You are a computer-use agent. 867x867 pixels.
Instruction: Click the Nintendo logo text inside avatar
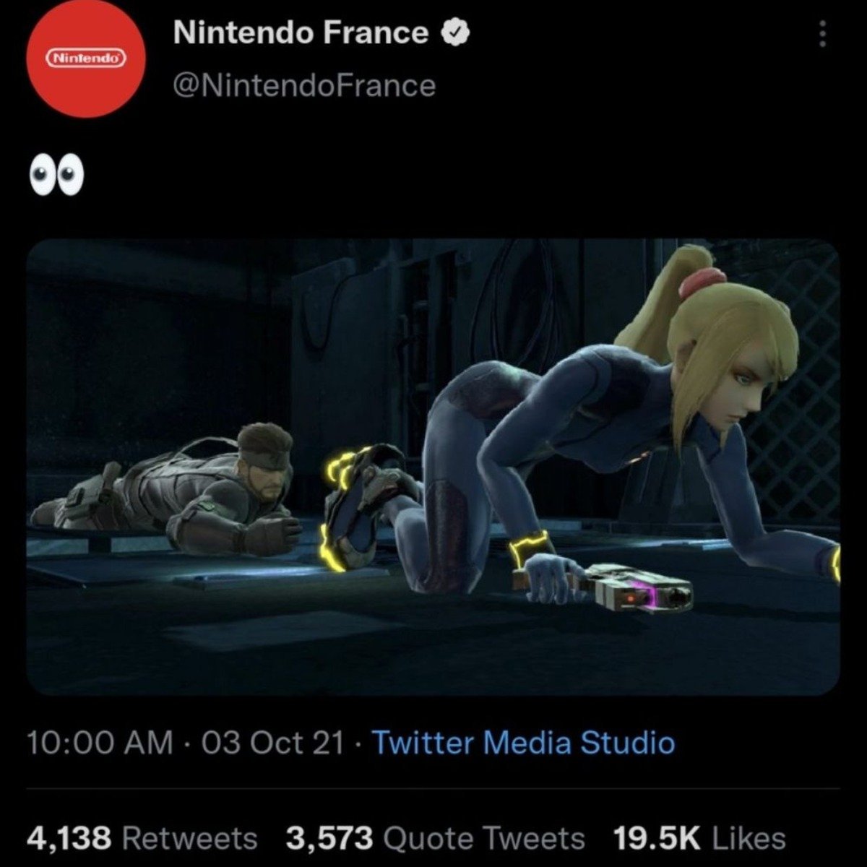(x=86, y=59)
